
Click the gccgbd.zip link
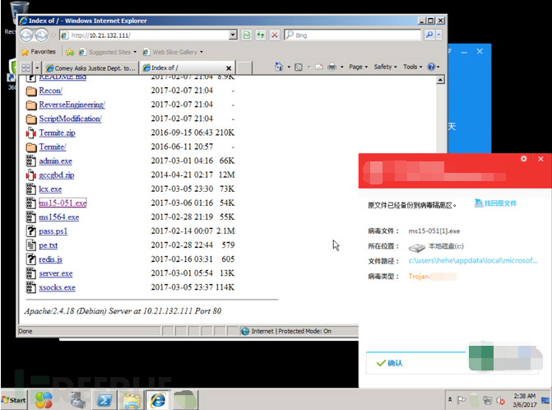(x=57, y=175)
